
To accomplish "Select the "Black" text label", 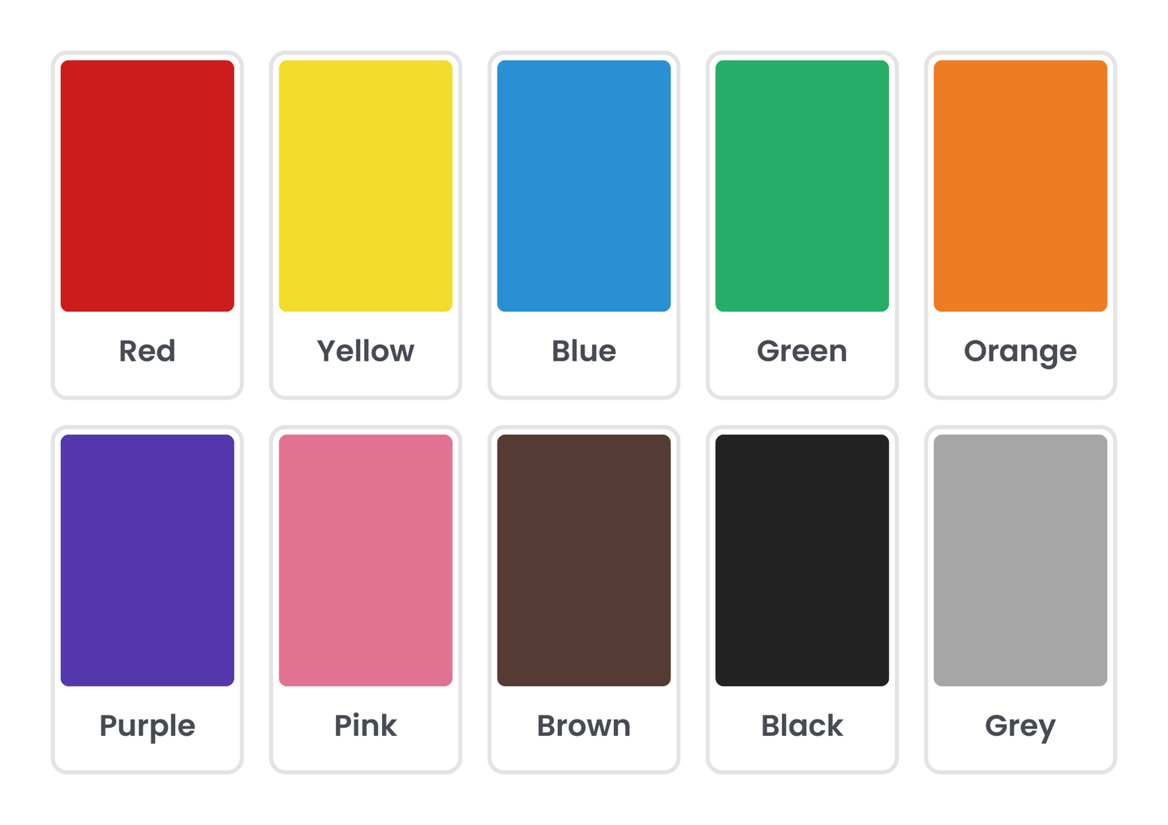I will [801, 725].
